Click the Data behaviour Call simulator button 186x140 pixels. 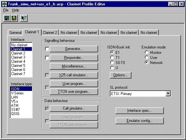(74, 108)
